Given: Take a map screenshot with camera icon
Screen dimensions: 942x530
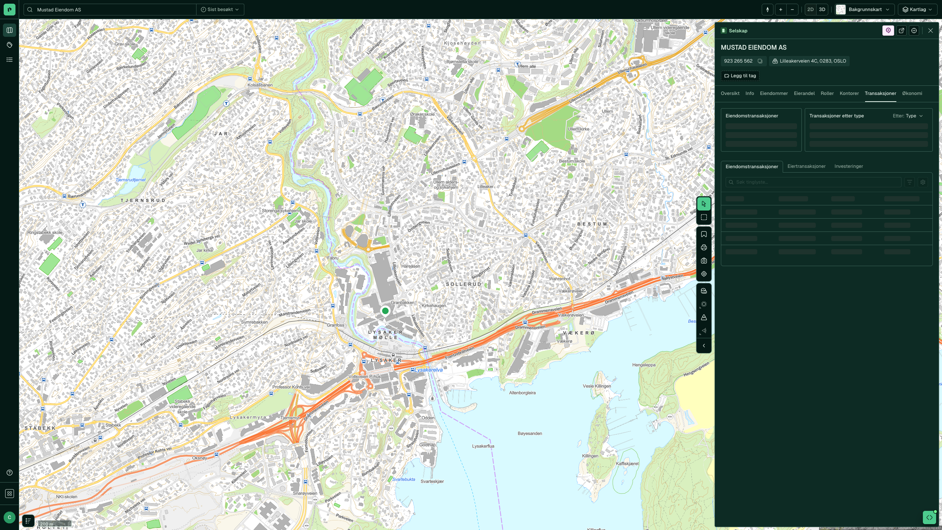Looking at the screenshot, I should point(704,261).
